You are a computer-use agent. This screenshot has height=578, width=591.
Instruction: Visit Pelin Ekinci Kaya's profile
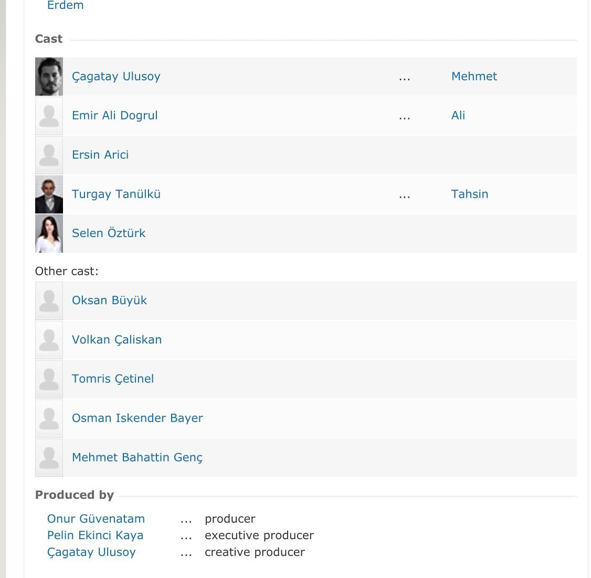pyautogui.click(x=95, y=536)
